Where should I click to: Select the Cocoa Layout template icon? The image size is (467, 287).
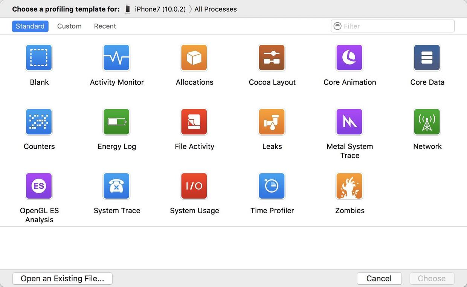pyautogui.click(x=272, y=58)
